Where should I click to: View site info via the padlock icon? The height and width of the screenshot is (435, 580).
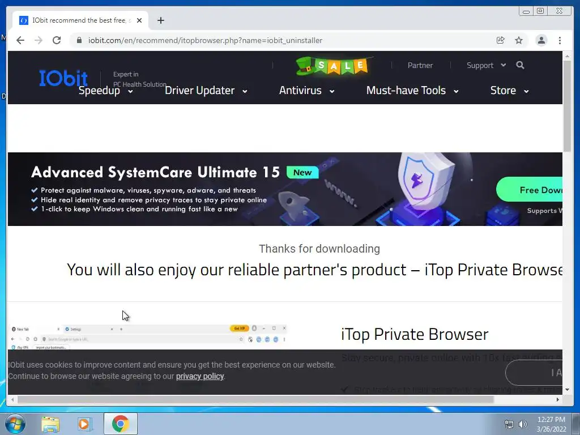coord(79,40)
